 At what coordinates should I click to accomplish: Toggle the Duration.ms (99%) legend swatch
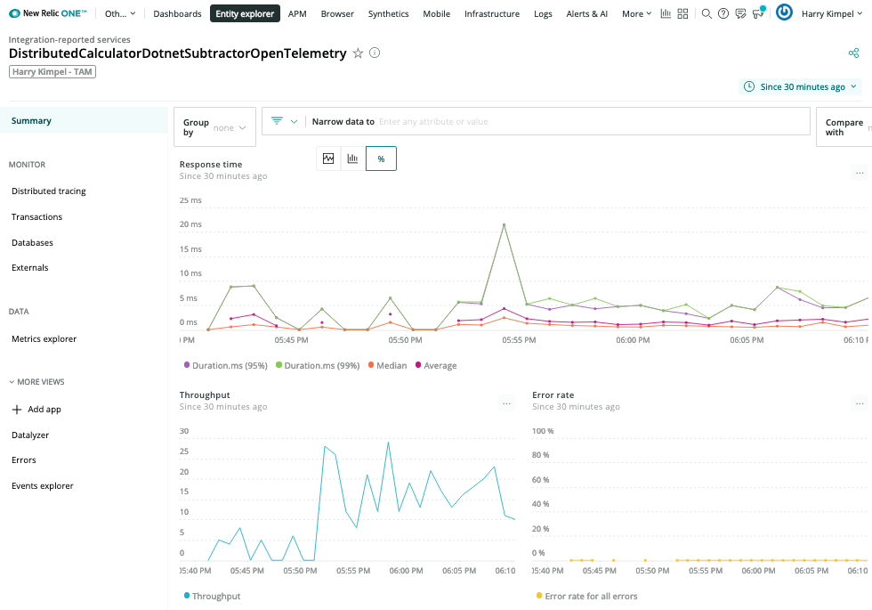coord(279,366)
